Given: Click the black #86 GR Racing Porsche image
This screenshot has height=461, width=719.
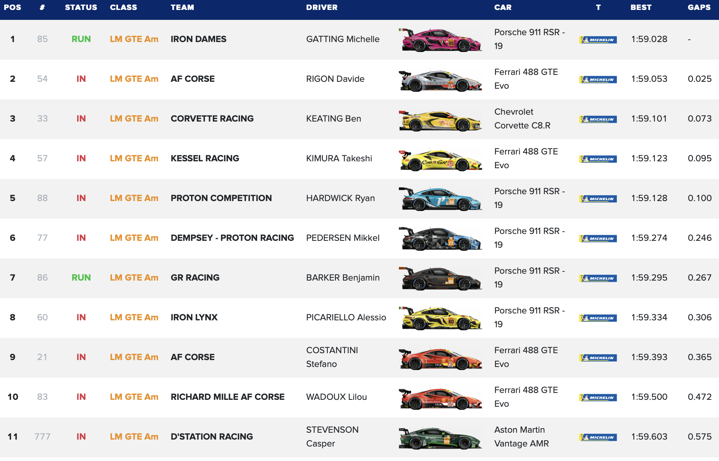Looking at the screenshot, I should click(440, 278).
